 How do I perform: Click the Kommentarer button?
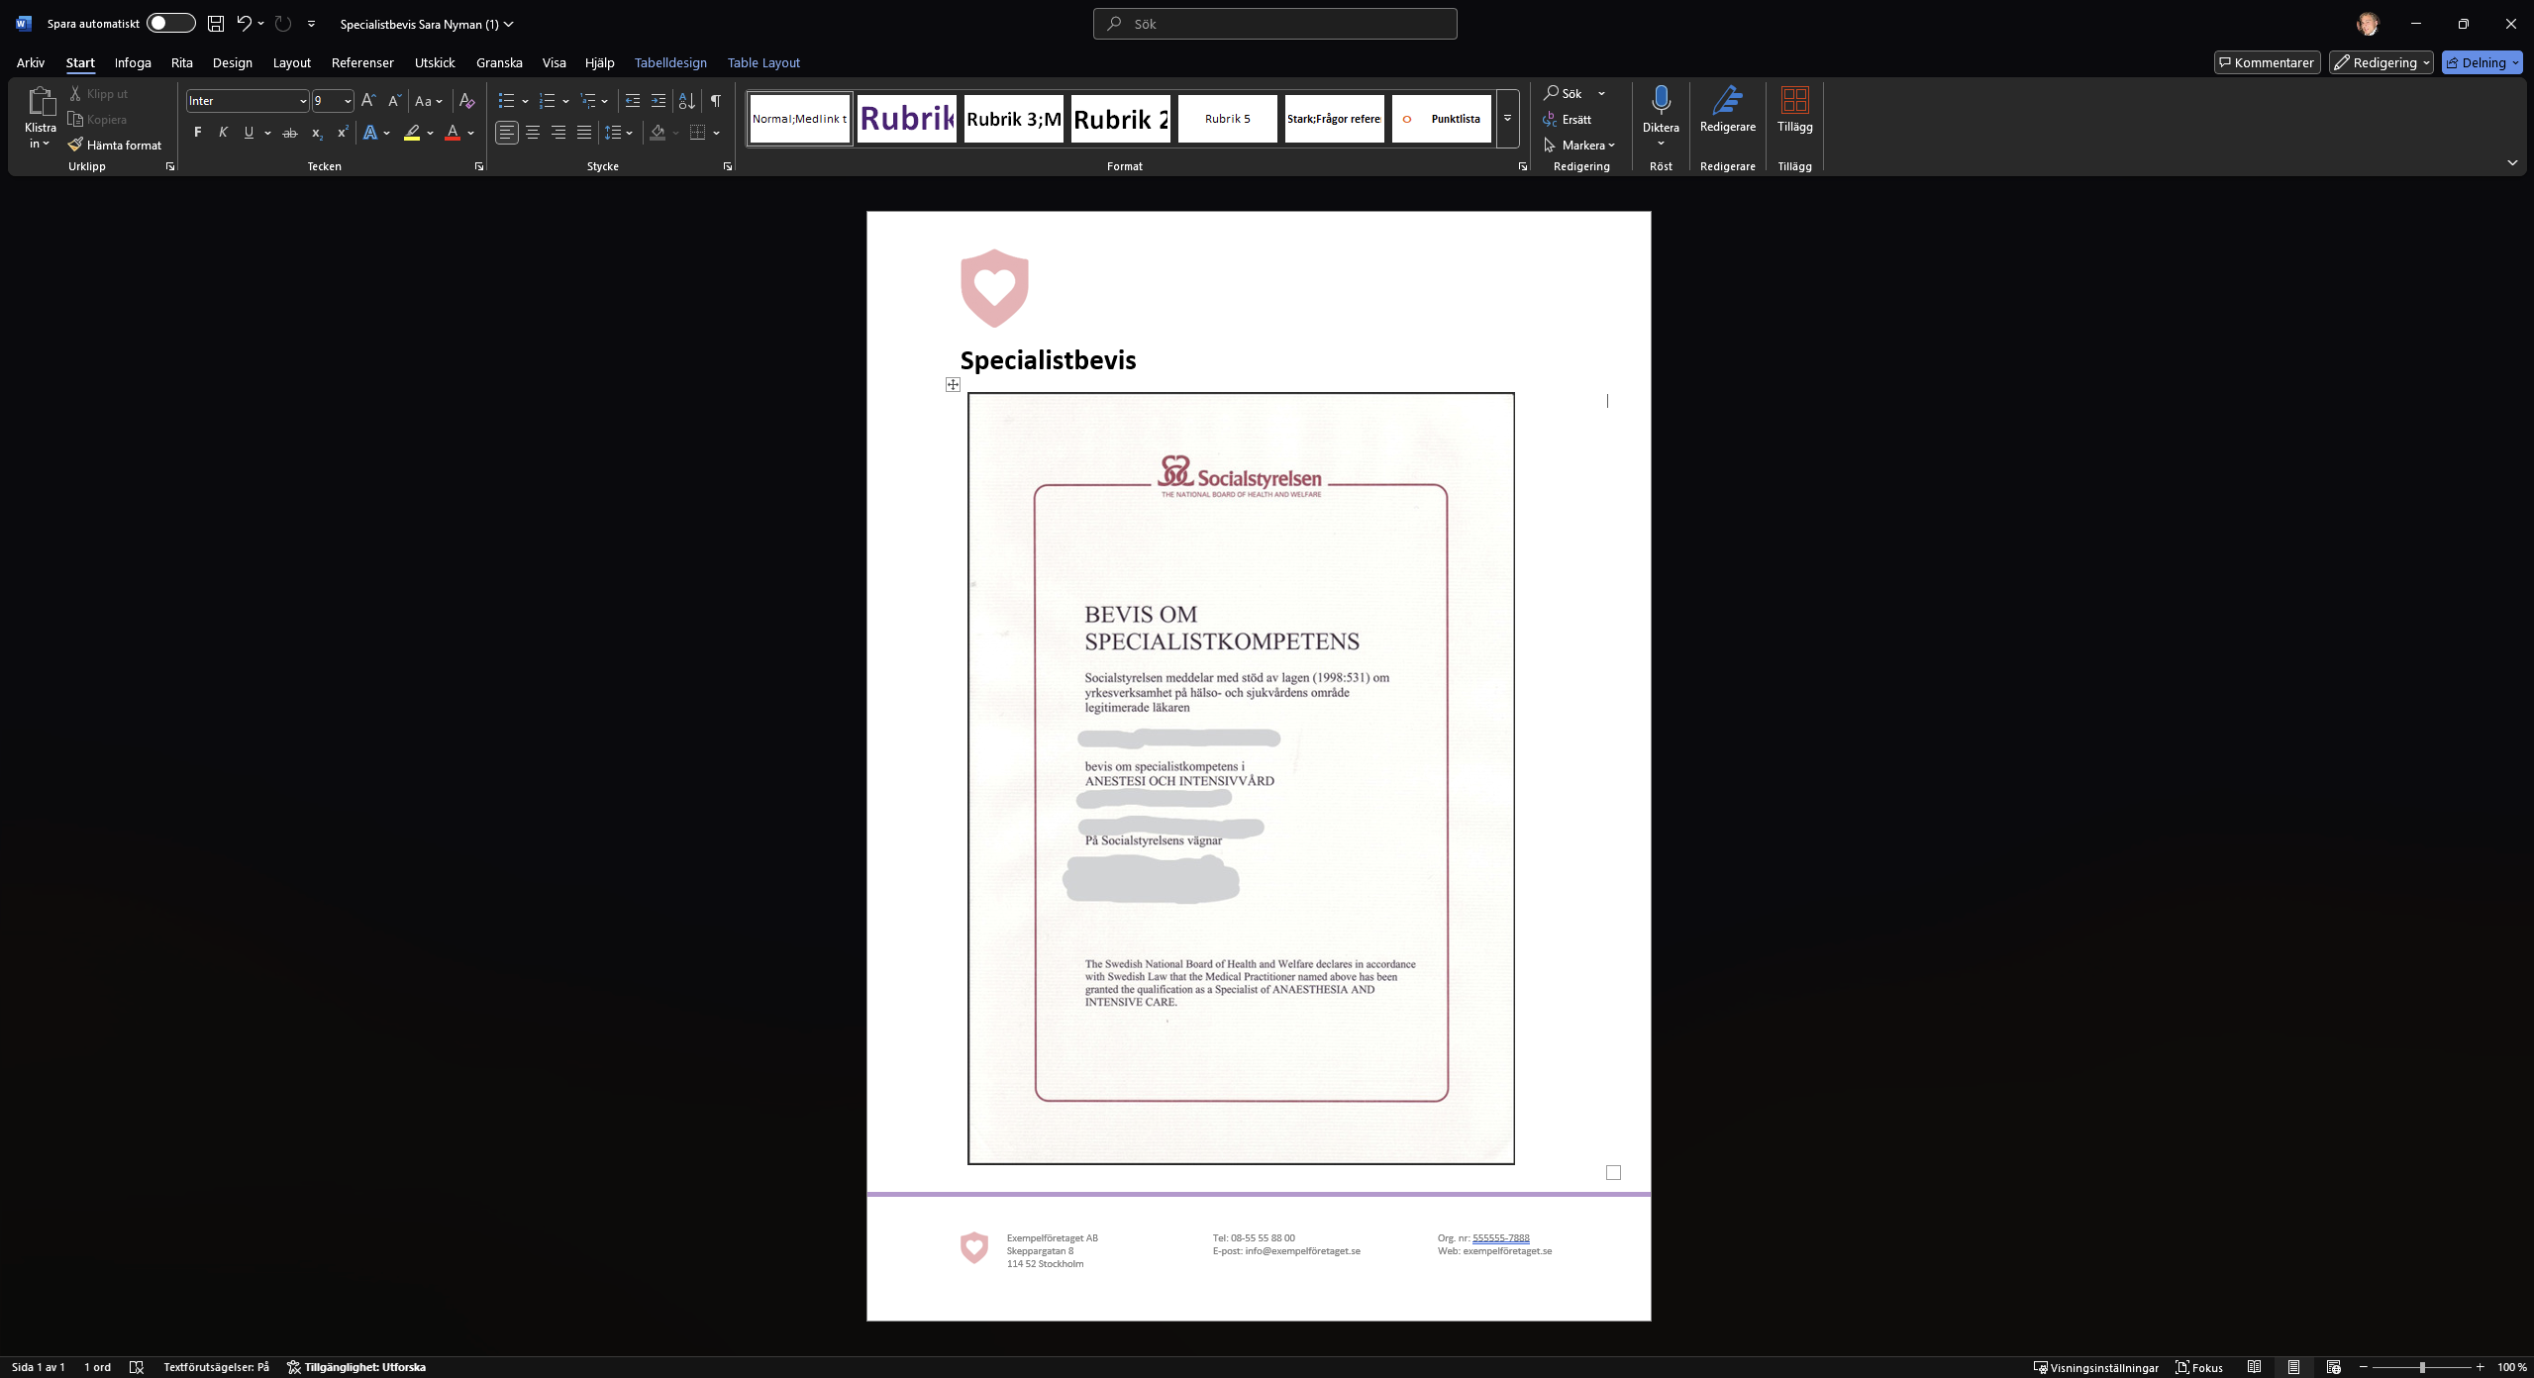click(2267, 62)
